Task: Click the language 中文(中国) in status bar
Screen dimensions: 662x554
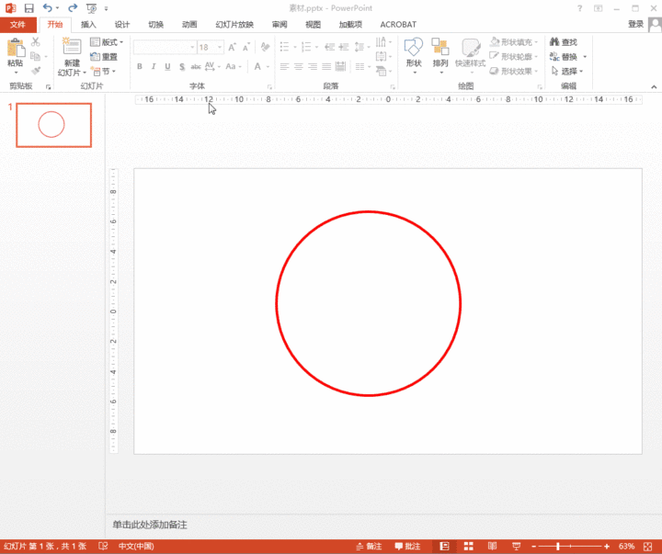Action: [136, 546]
